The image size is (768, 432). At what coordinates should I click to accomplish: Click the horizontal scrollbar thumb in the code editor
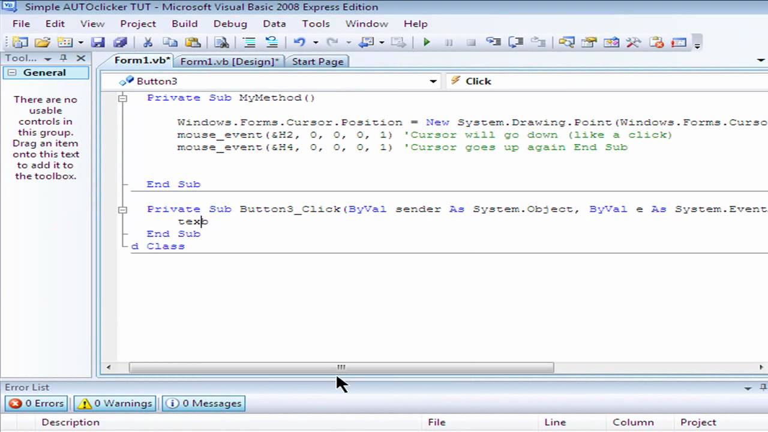click(x=341, y=367)
